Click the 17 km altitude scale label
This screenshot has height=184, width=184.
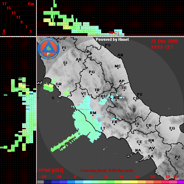4,4
